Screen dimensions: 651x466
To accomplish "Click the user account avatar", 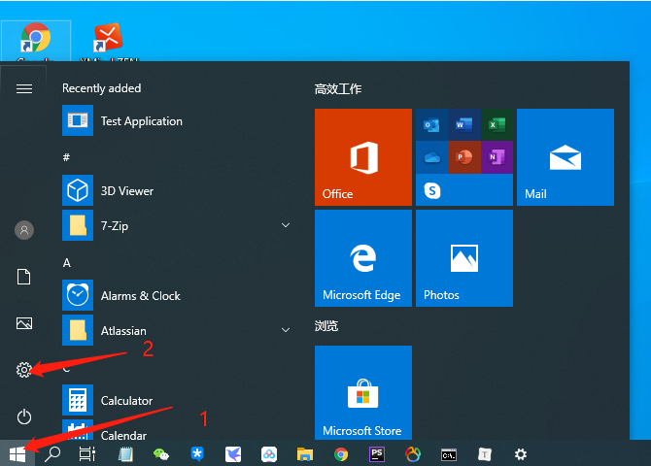I will point(24,229).
